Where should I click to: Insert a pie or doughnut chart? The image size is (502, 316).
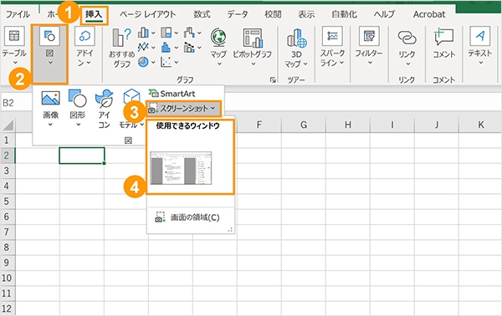pyautogui.click(x=143, y=62)
